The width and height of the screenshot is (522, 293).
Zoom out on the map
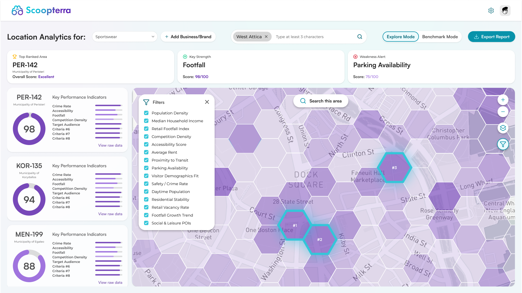pyautogui.click(x=503, y=111)
